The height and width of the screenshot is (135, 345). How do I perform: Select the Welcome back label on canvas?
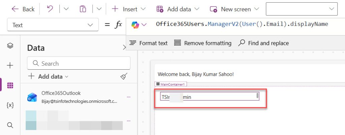click(x=196, y=74)
